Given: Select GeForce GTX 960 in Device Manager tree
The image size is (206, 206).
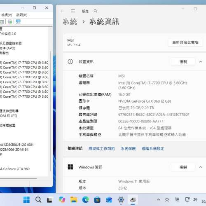Looking at the screenshot, I should 15,169.
